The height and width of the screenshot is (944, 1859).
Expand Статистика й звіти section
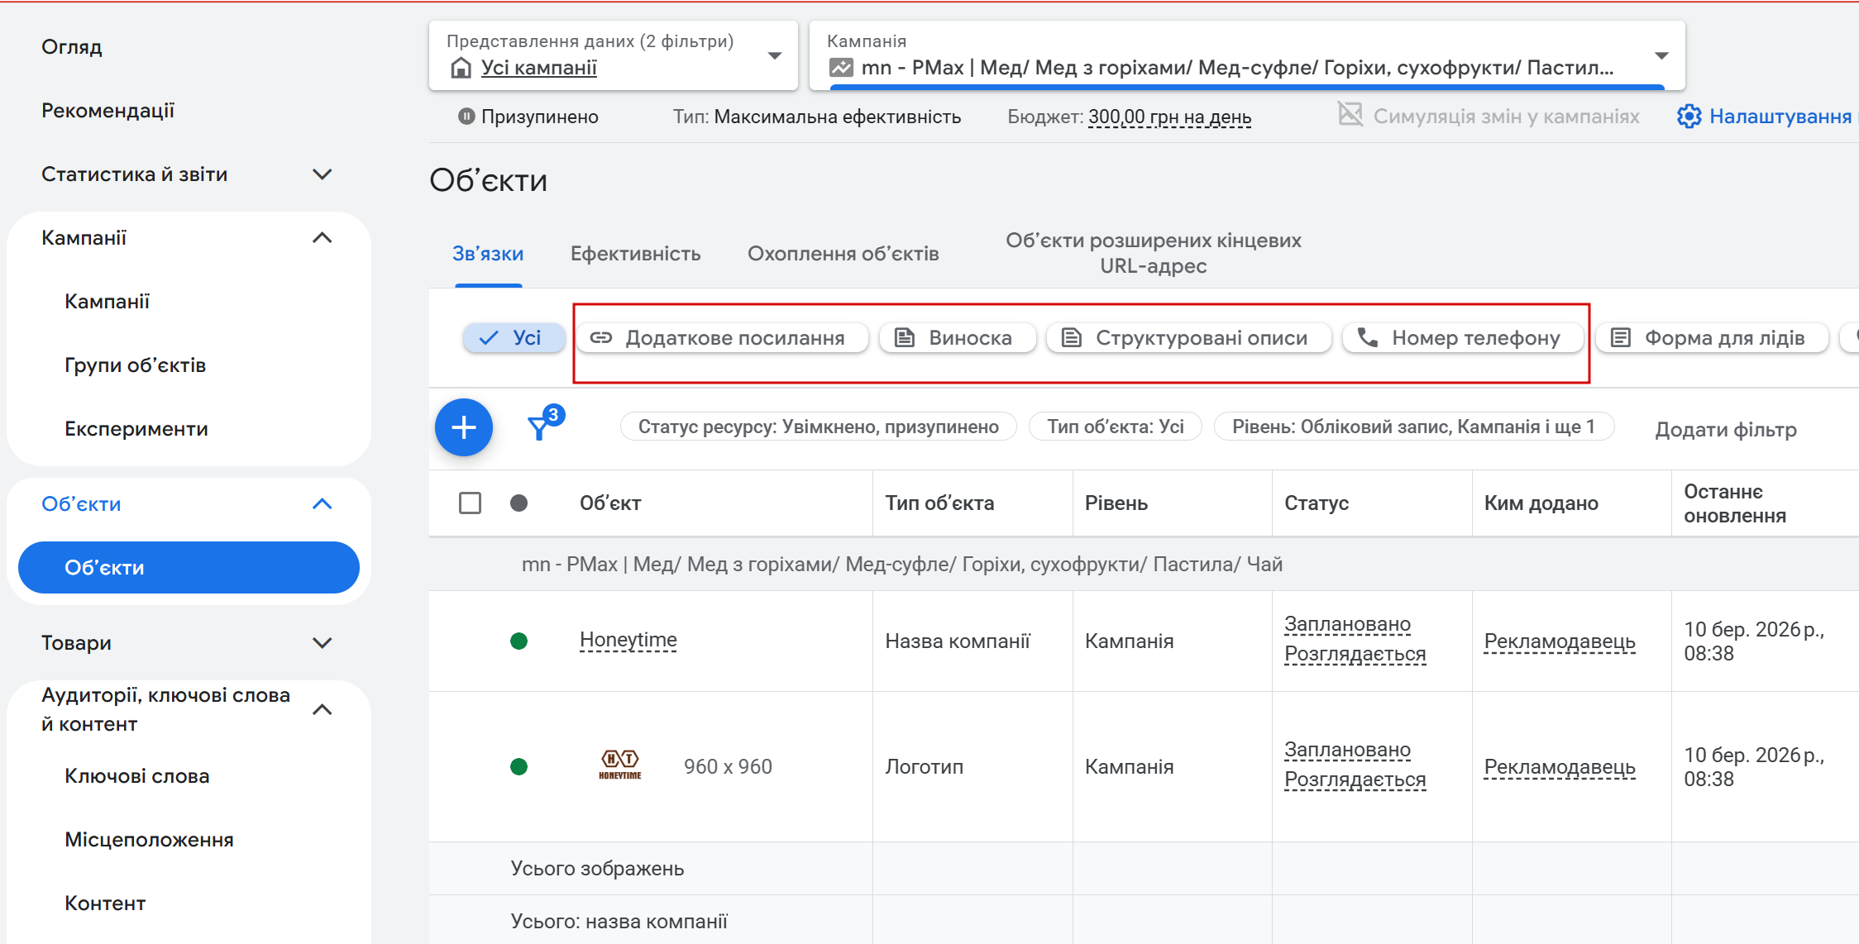[322, 174]
